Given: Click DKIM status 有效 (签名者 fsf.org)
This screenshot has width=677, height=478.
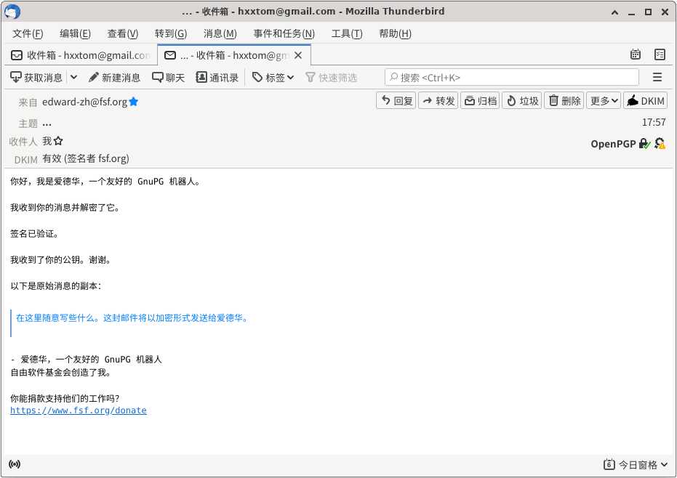Looking at the screenshot, I should (x=86, y=159).
